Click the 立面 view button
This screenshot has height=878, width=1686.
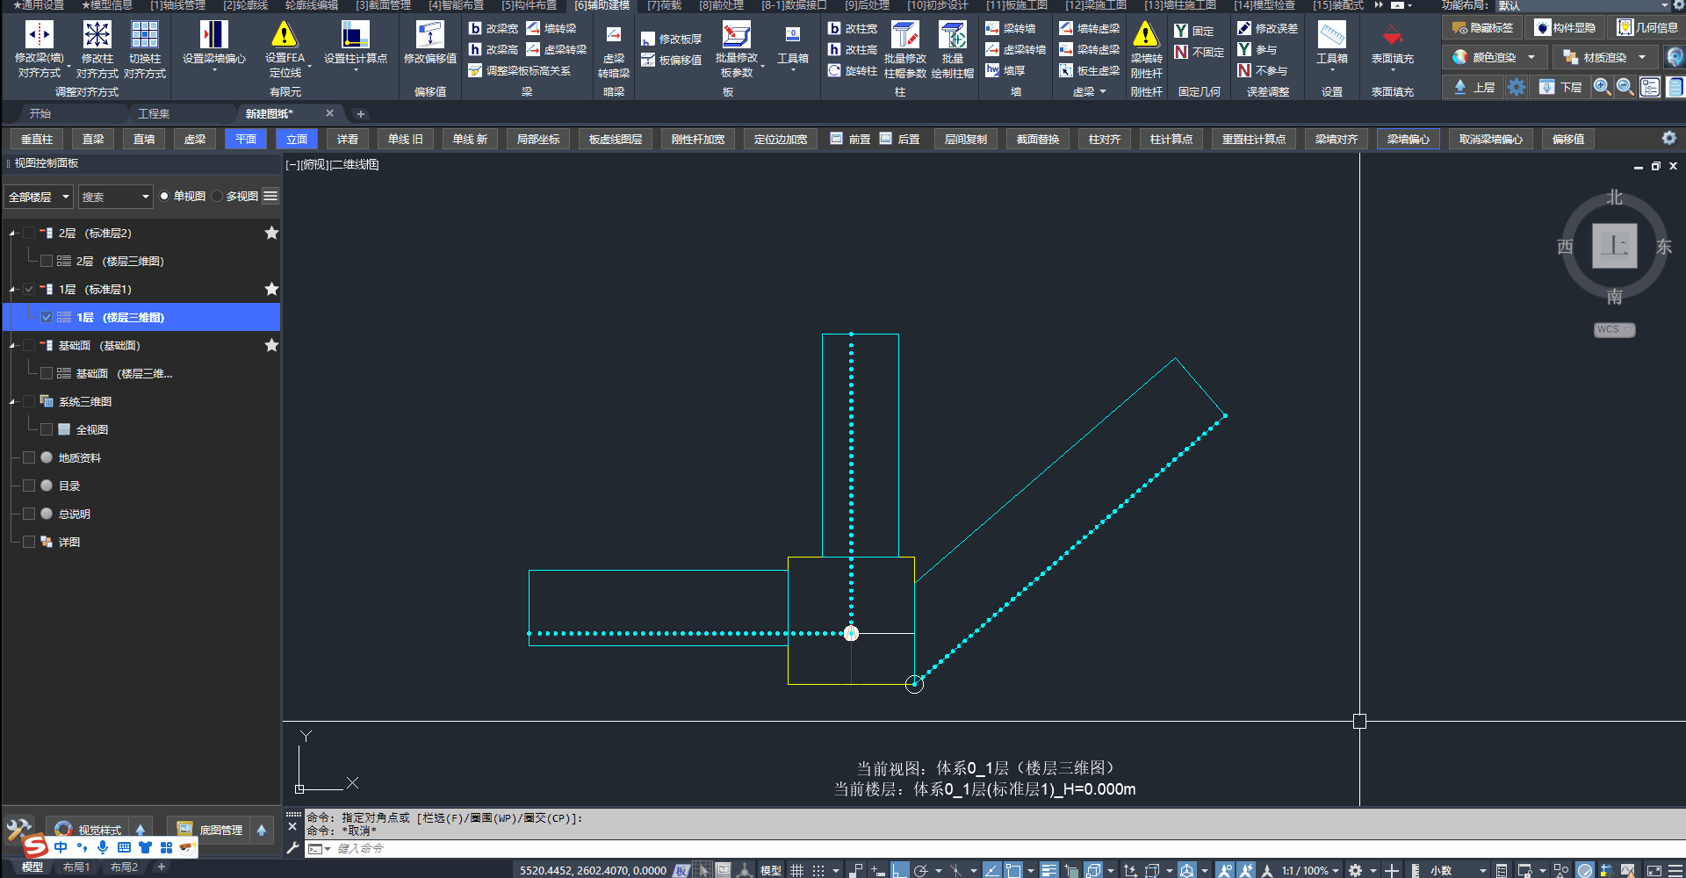point(297,140)
